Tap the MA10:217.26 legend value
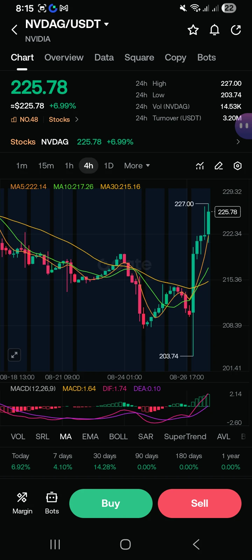 73,187
